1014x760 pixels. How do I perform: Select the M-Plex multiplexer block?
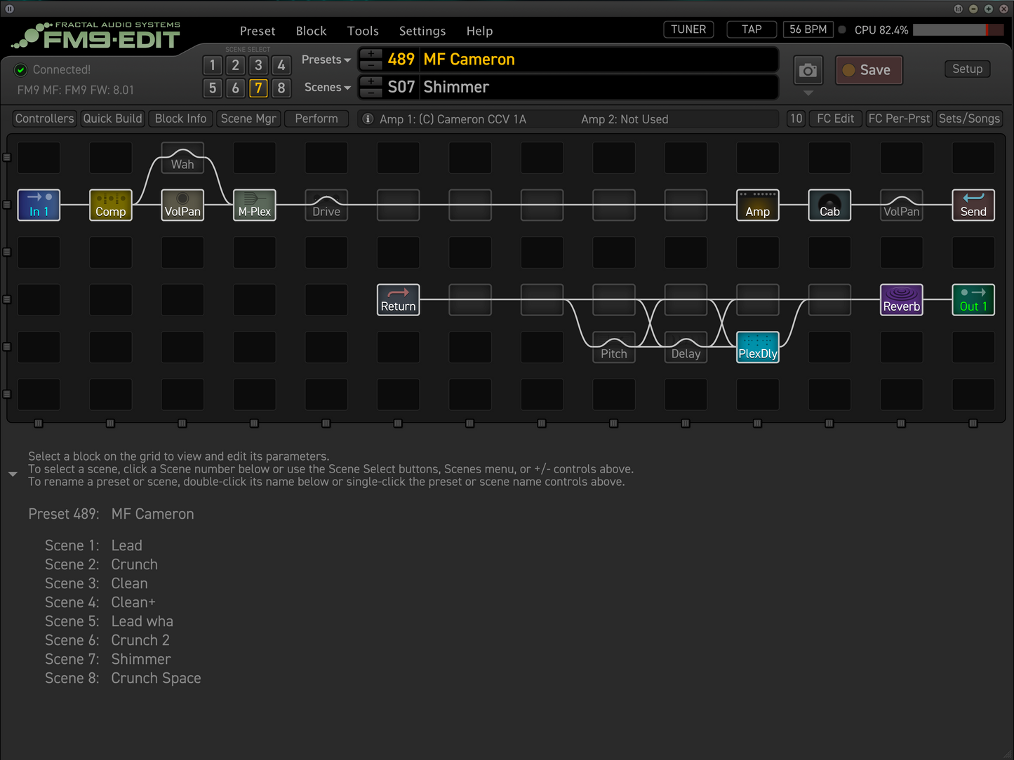point(254,205)
